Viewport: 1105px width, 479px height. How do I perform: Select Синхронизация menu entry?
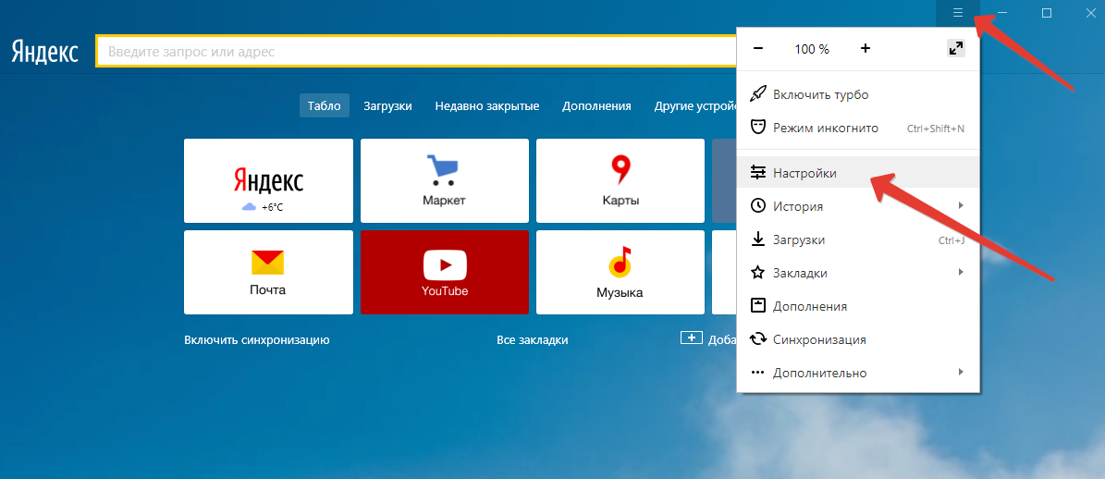click(857, 339)
